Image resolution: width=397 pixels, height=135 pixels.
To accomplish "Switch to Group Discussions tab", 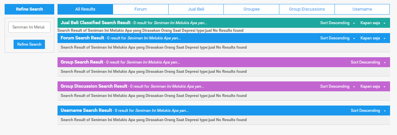I will click(307, 9).
